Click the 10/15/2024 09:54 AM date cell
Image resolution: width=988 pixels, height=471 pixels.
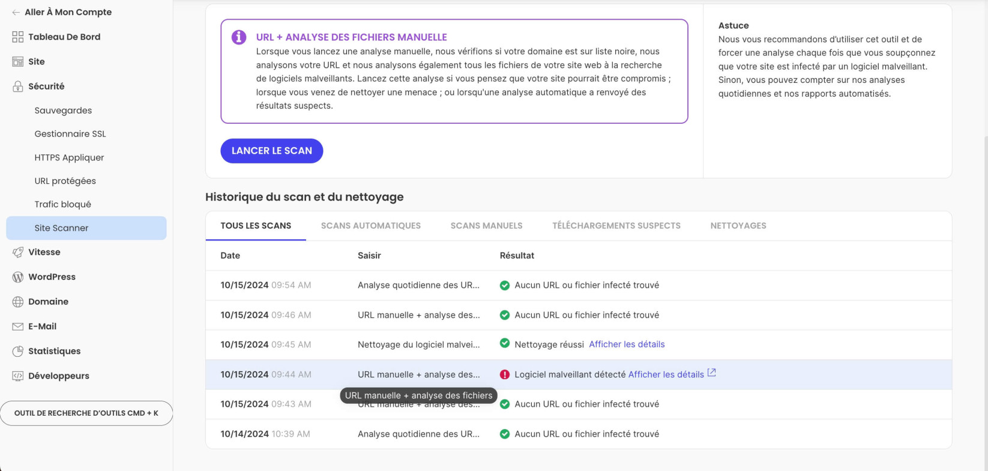(x=266, y=285)
